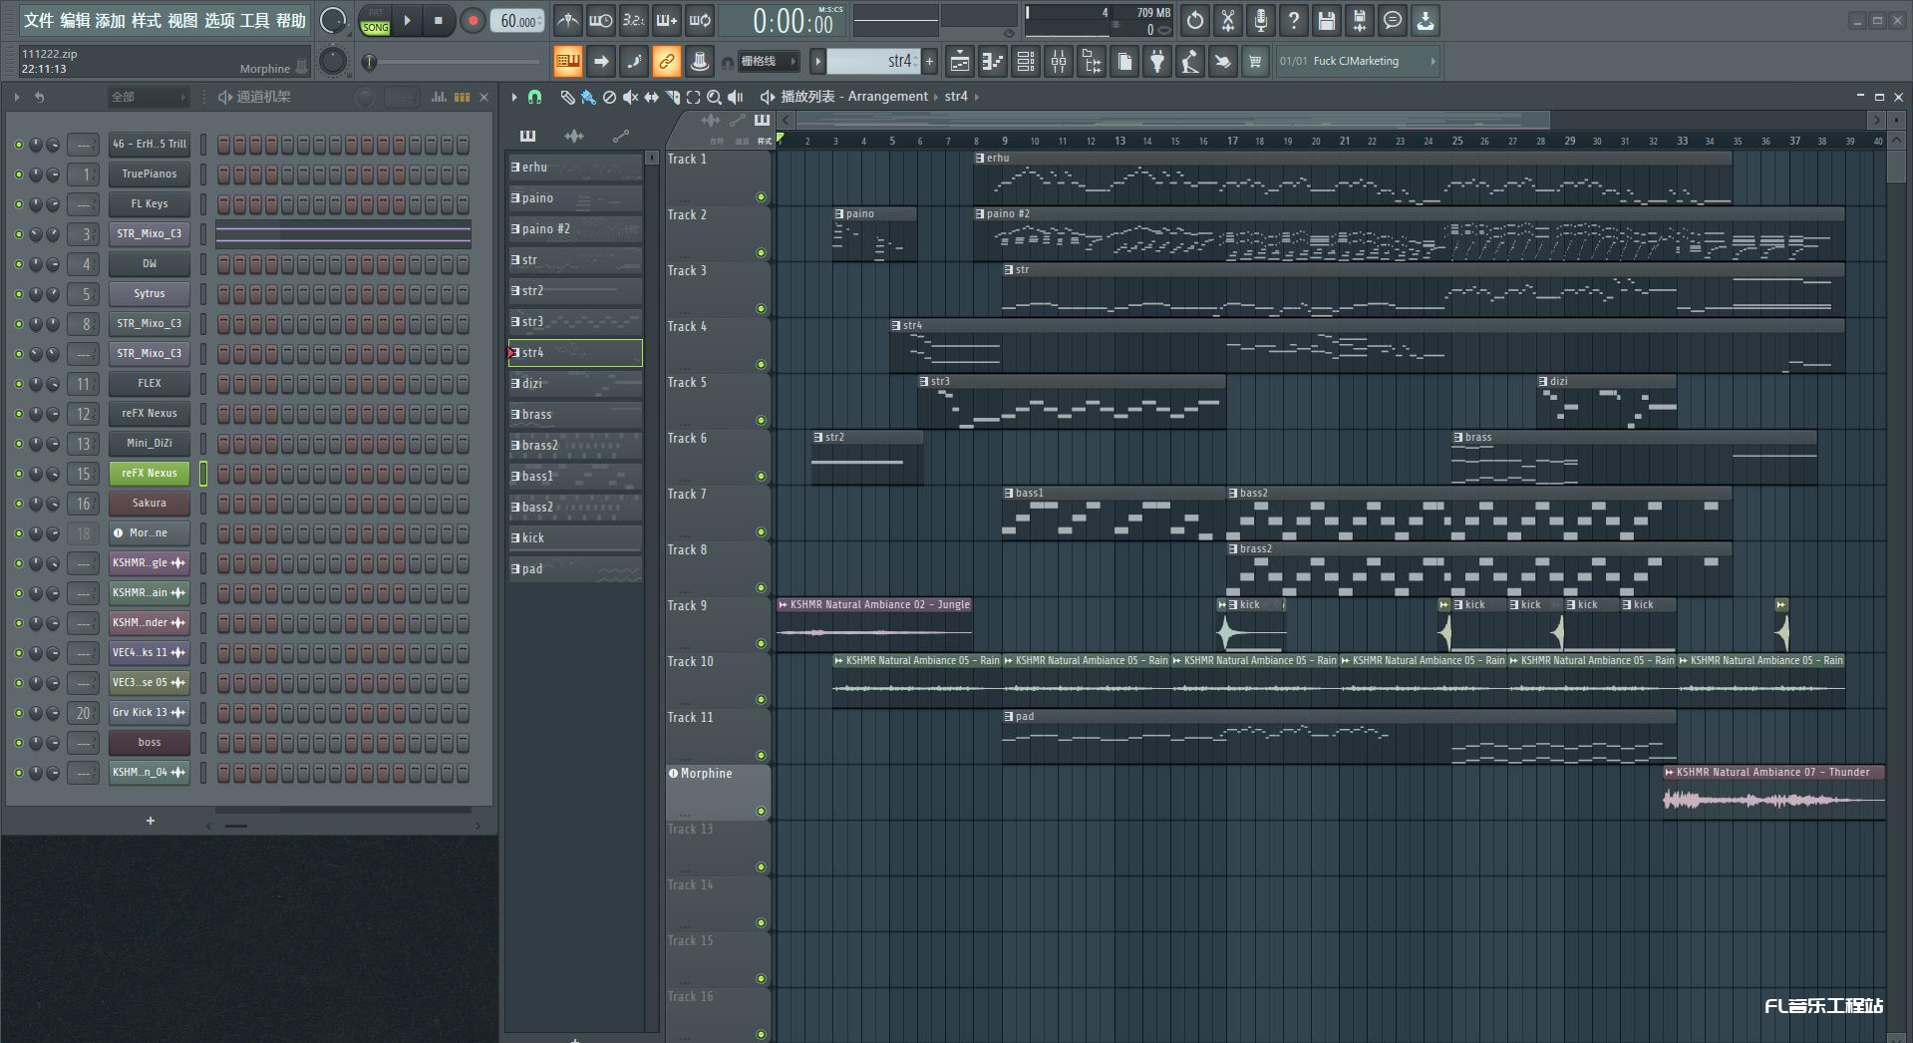The image size is (1913, 1043).
Task: Expand the arrow after str4 breadcrumb
Action: tap(977, 97)
